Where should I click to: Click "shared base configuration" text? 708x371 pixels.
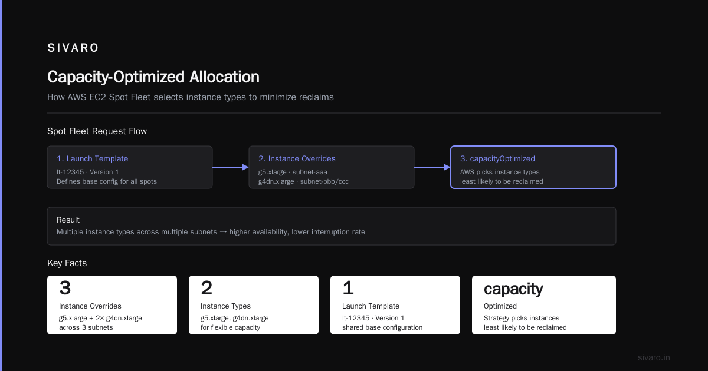click(382, 327)
